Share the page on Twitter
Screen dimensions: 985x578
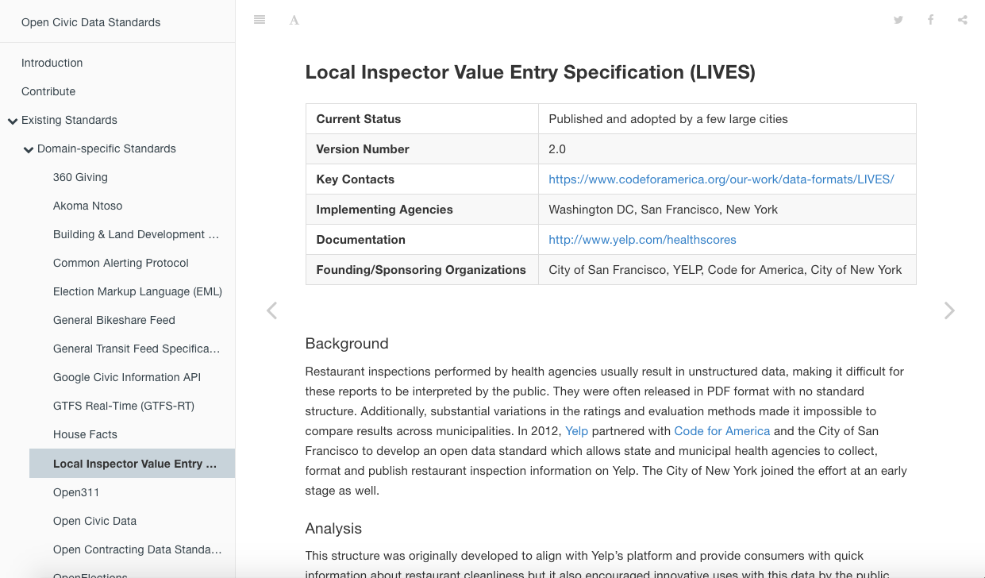pyautogui.click(x=898, y=19)
